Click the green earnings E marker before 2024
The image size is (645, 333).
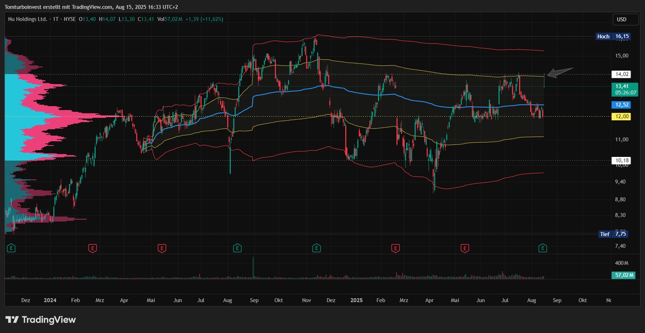11,248
